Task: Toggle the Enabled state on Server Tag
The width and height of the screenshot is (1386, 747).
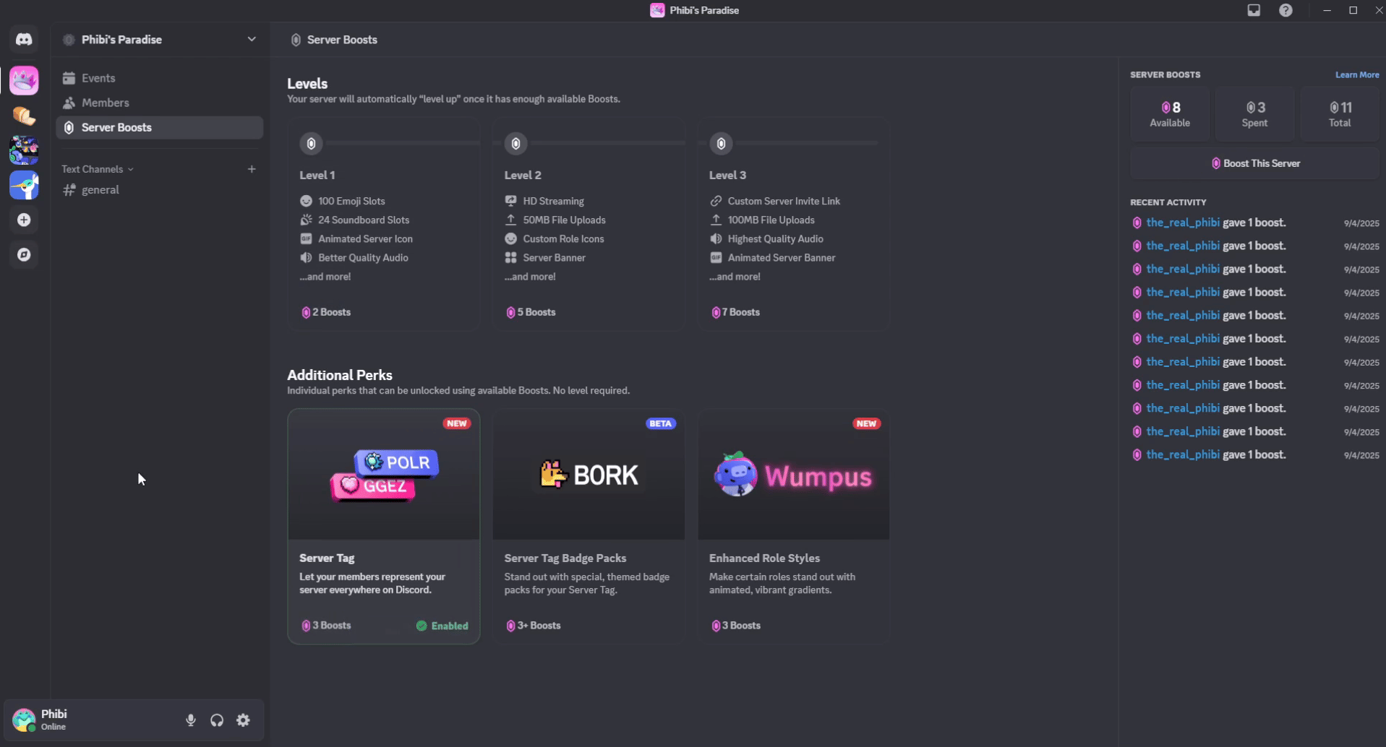Action: 442,625
